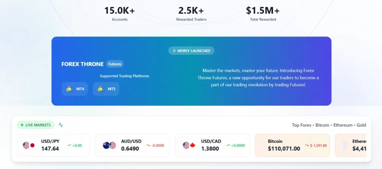
Task: Click the 15.0K+ Accounts statistic
Action: 119,13
